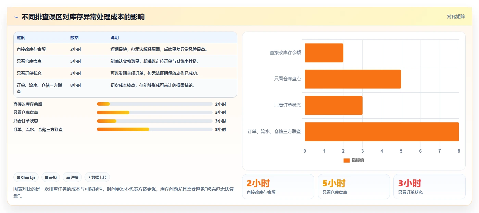Click the 3小时 cell in the table
Viewport: 479px width, 213px height.
pos(75,73)
